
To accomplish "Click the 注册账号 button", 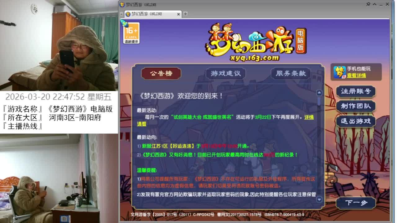I will (x=356, y=91).
